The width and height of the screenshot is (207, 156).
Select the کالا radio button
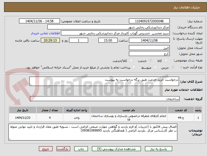click(166, 60)
